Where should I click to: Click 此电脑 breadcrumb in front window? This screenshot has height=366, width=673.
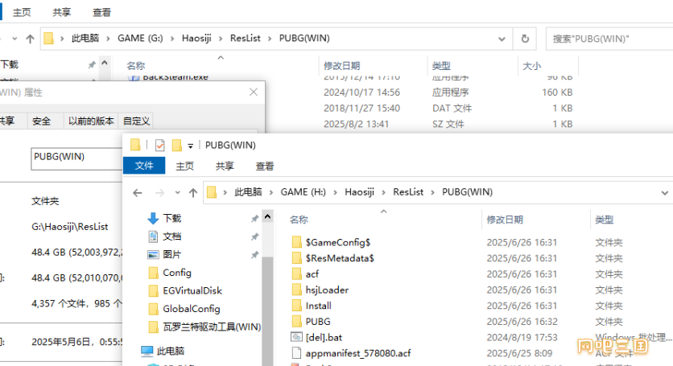[x=248, y=191]
